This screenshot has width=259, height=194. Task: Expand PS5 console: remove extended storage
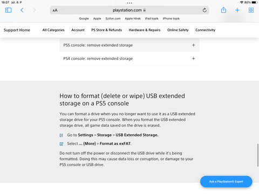point(129,45)
